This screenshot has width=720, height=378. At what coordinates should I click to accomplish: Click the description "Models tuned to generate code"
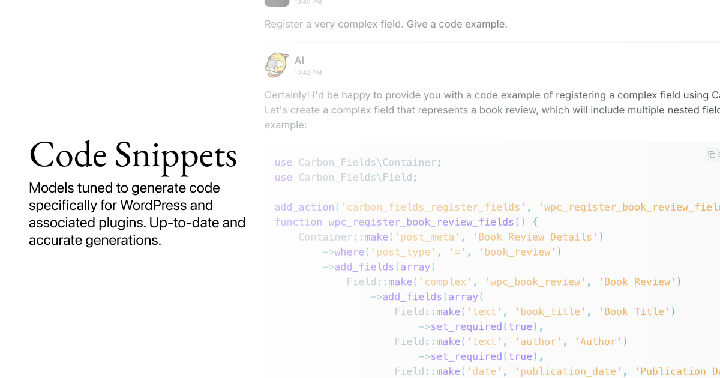137,214
